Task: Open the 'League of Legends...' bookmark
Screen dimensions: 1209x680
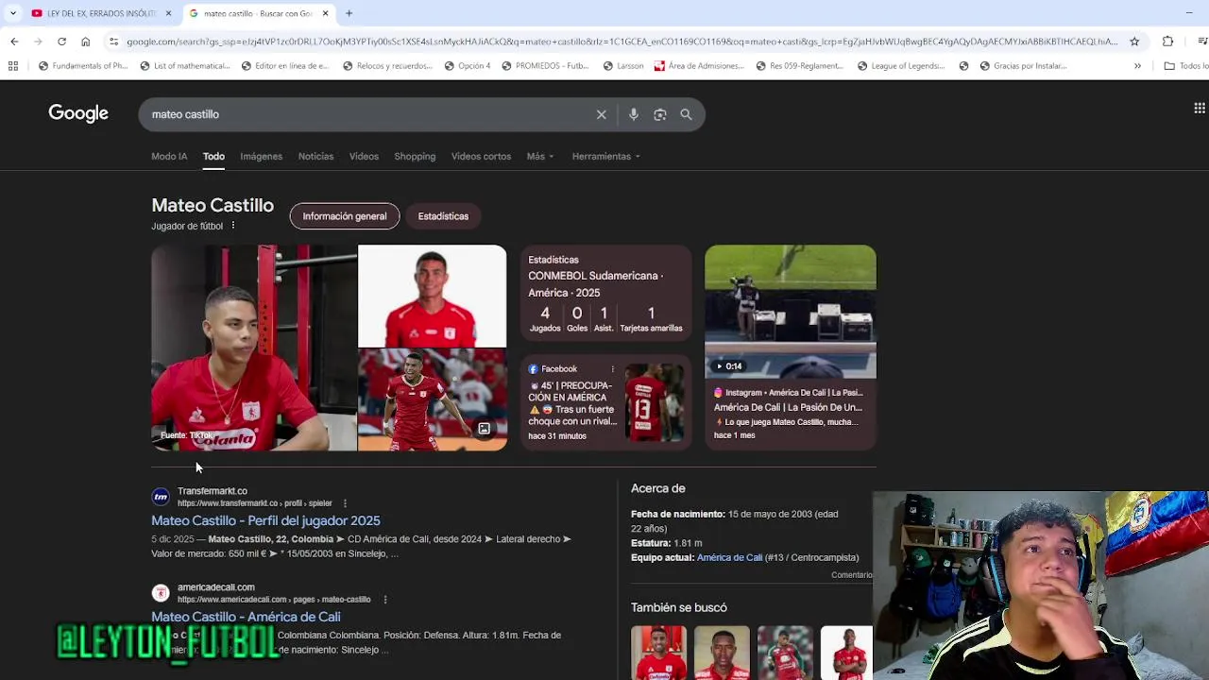Action: tap(901, 66)
